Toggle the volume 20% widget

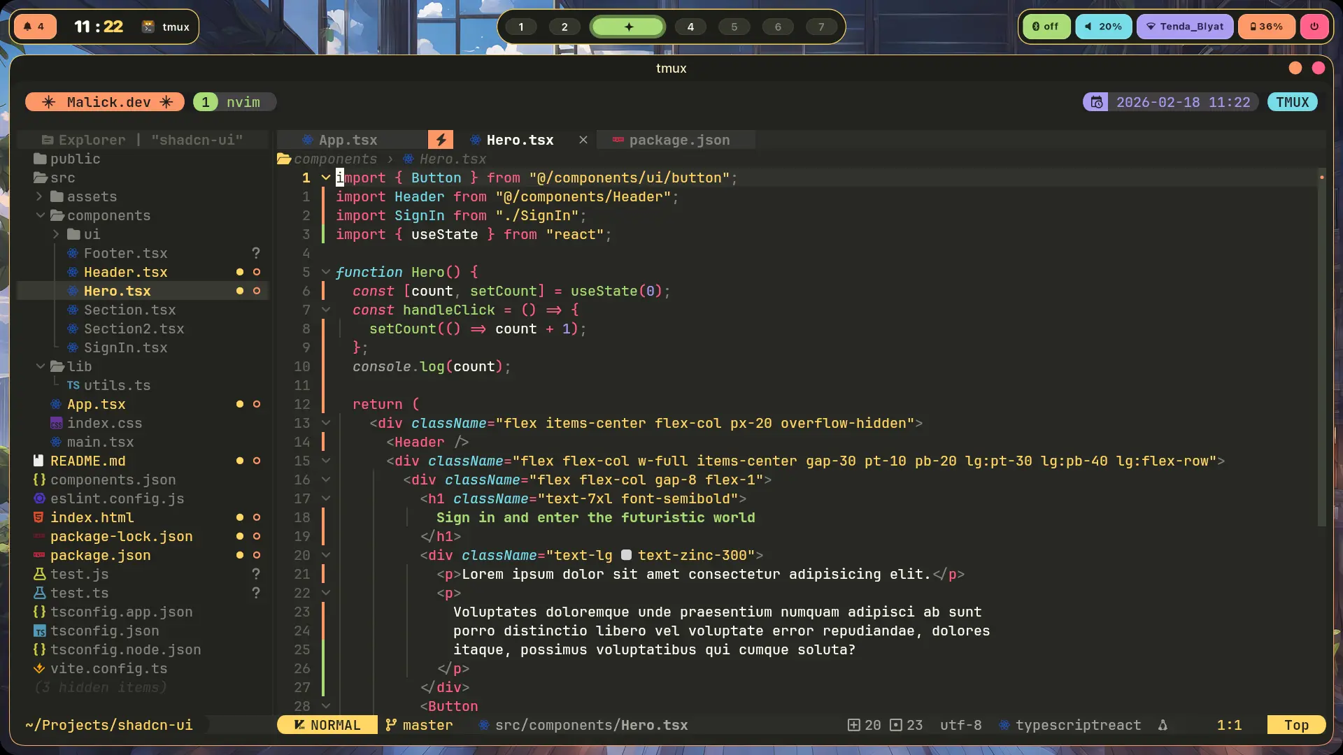click(1103, 27)
